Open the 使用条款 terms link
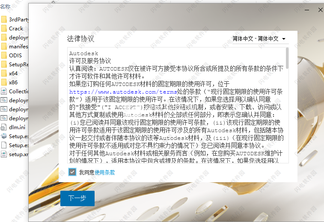This screenshot has height=222, width=324. point(105,172)
